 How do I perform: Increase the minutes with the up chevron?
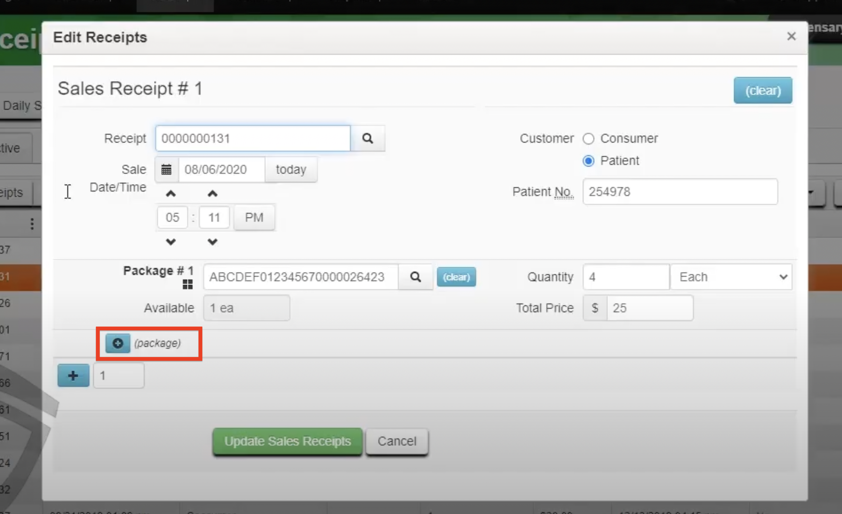coord(213,194)
